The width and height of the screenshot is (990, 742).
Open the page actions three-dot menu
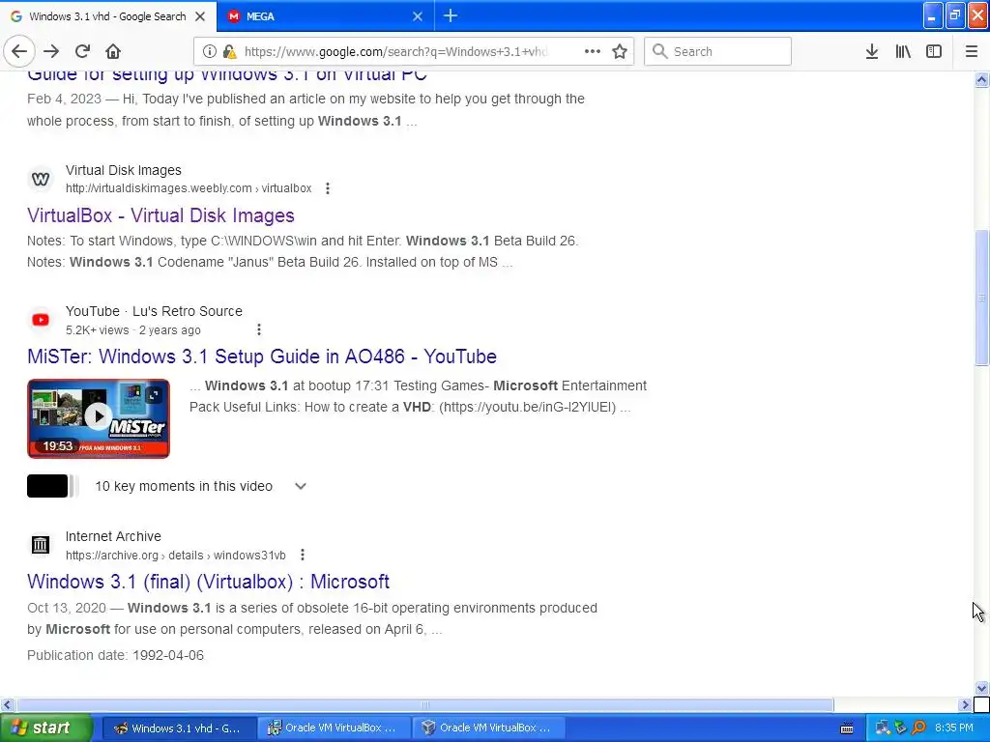(x=593, y=52)
